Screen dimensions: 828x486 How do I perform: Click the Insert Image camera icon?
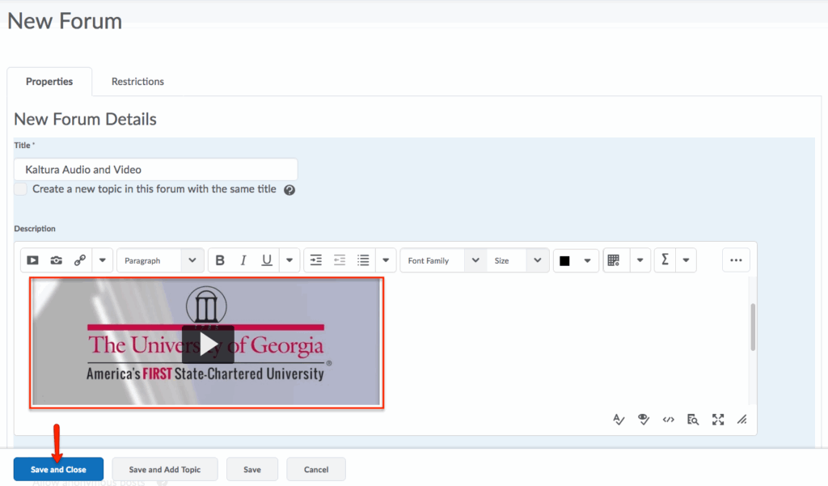56,260
